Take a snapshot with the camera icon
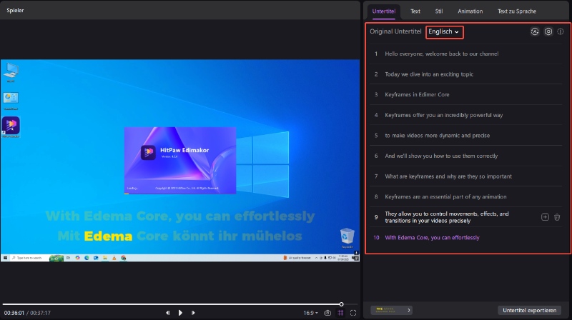Image resolution: width=572 pixels, height=320 pixels. (x=327, y=312)
